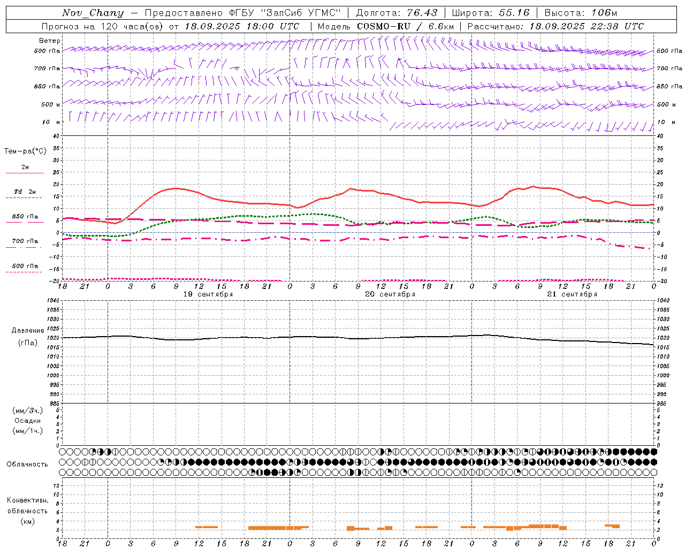Select the text 'Предоставлено ФГБУ "ЗапСиб УГМС"'
The width and height of the screenshot is (685, 548).
point(243,13)
